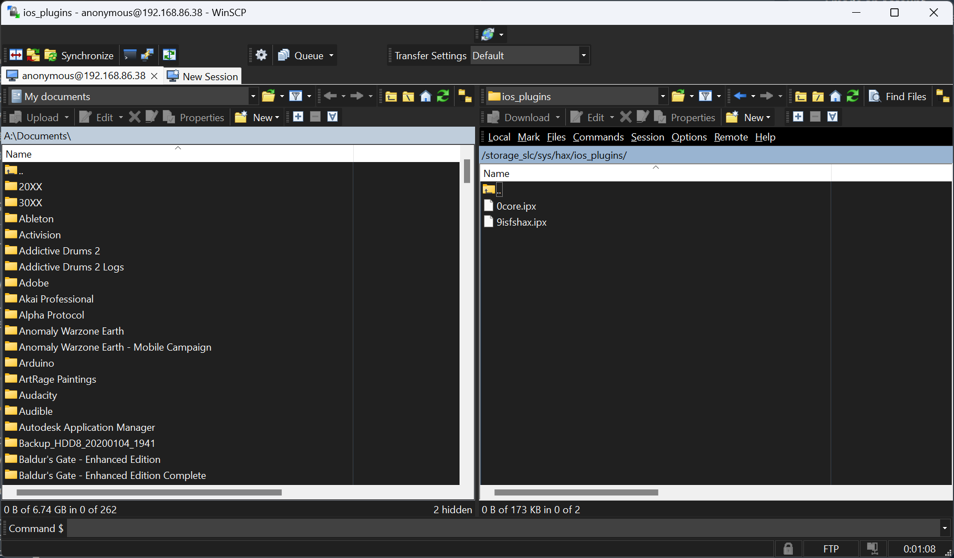954x558 pixels.
Task: Click the remote Parent Directory icon
Action: [801, 96]
